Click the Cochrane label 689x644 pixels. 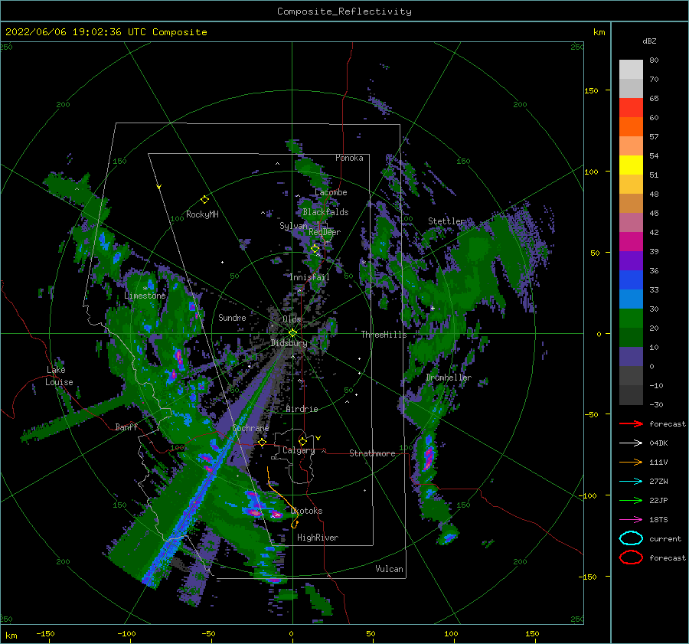(x=250, y=428)
